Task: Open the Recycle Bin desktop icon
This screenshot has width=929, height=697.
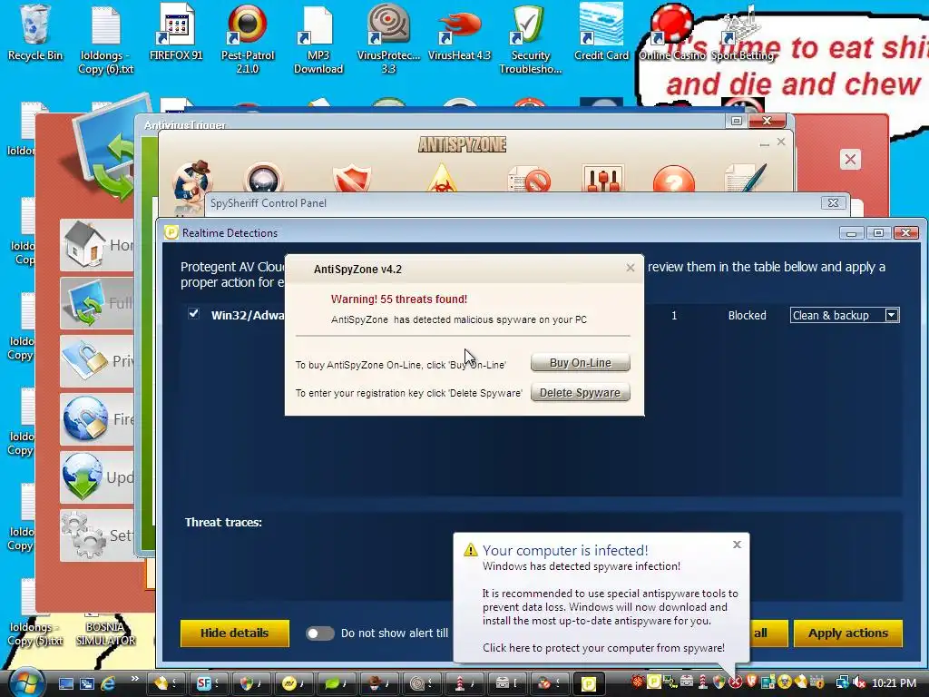Action: [x=34, y=30]
